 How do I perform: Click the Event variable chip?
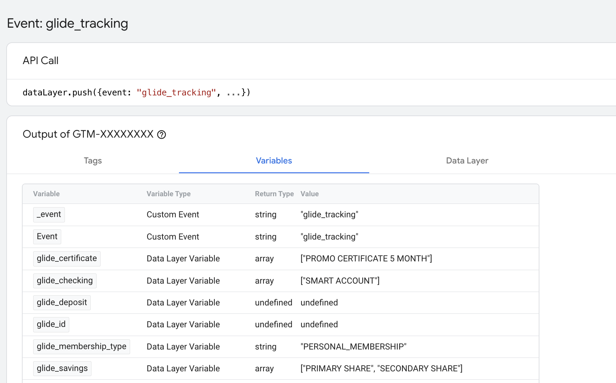(x=47, y=237)
